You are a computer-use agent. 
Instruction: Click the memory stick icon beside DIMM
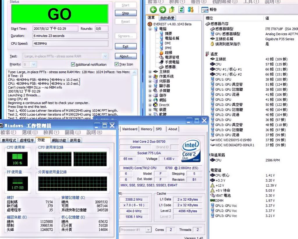[212, 200]
